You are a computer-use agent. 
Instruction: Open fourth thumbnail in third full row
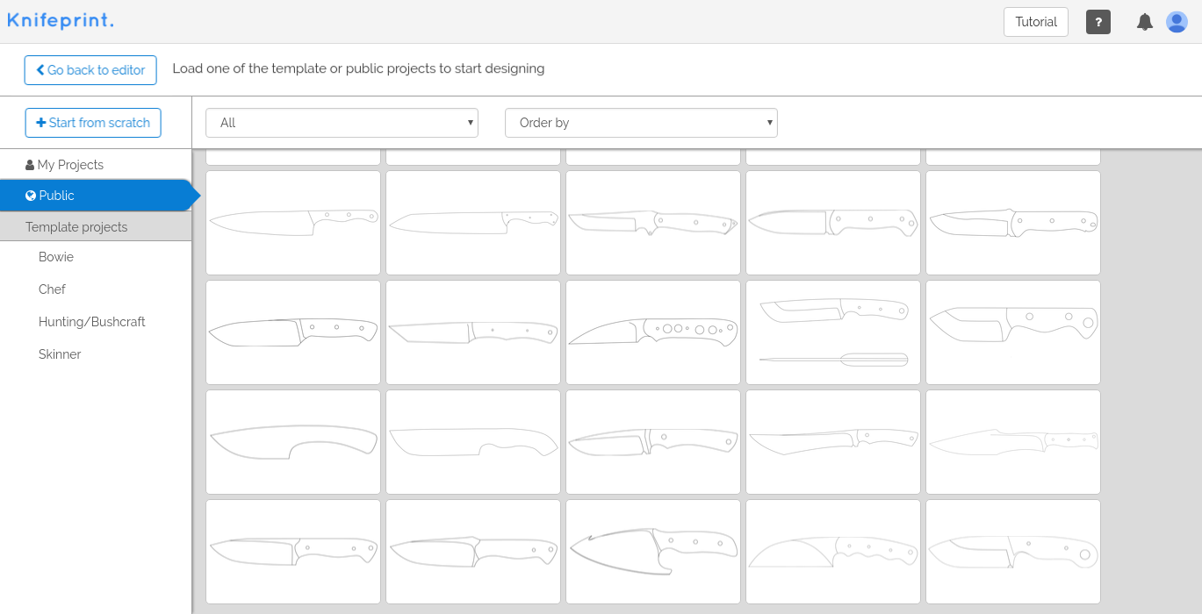point(833,442)
